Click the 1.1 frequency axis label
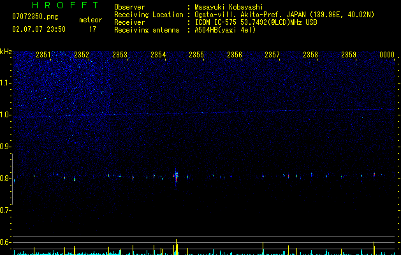Screen dimensions: 401x255 (x=5, y=83)
